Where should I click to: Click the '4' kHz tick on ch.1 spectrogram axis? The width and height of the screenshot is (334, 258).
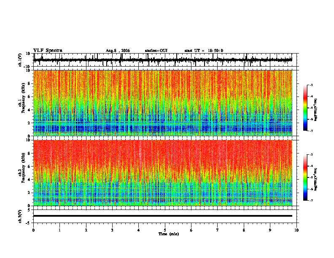coord(30,110)
